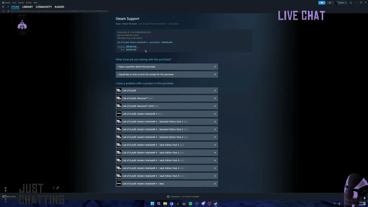Click the page reload icon
Screen dimensions: 368x207
coord(3,11)
